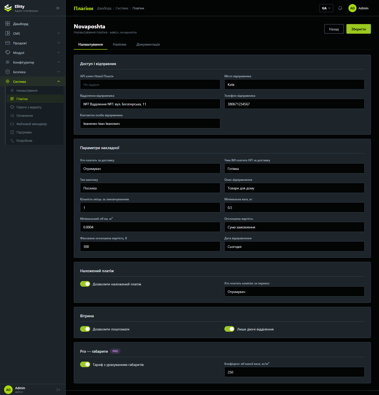The width and height of the screenshot is (379, 395).
Task: Click the Оновлення icon
Action: coord(12,115)
